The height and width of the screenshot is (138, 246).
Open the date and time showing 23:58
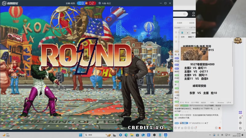click(x=236, y=135)
